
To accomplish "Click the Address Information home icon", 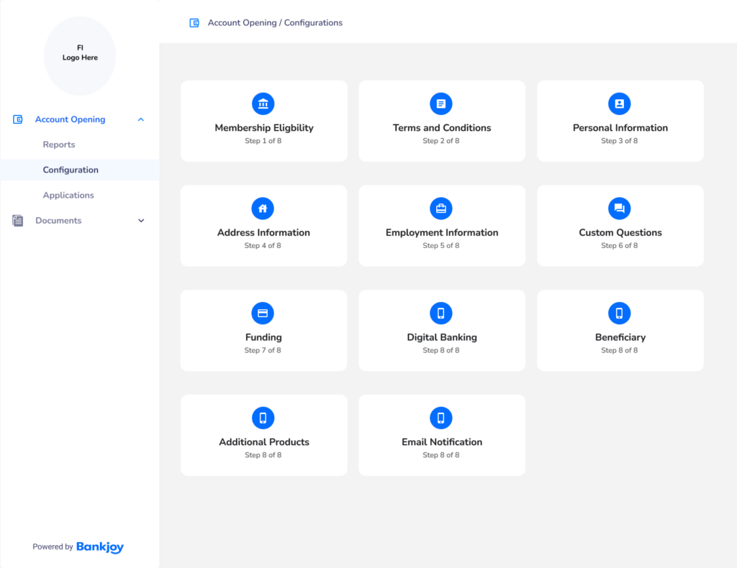I will click(263, 209).
